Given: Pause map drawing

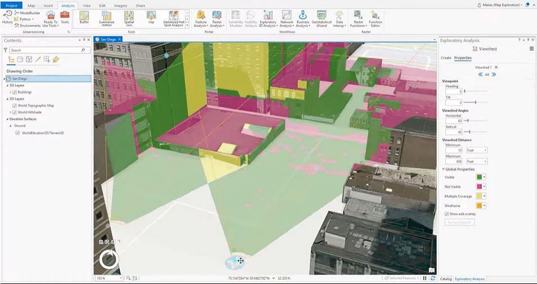Looking at the screenshot, I should [x=424, y=278].
